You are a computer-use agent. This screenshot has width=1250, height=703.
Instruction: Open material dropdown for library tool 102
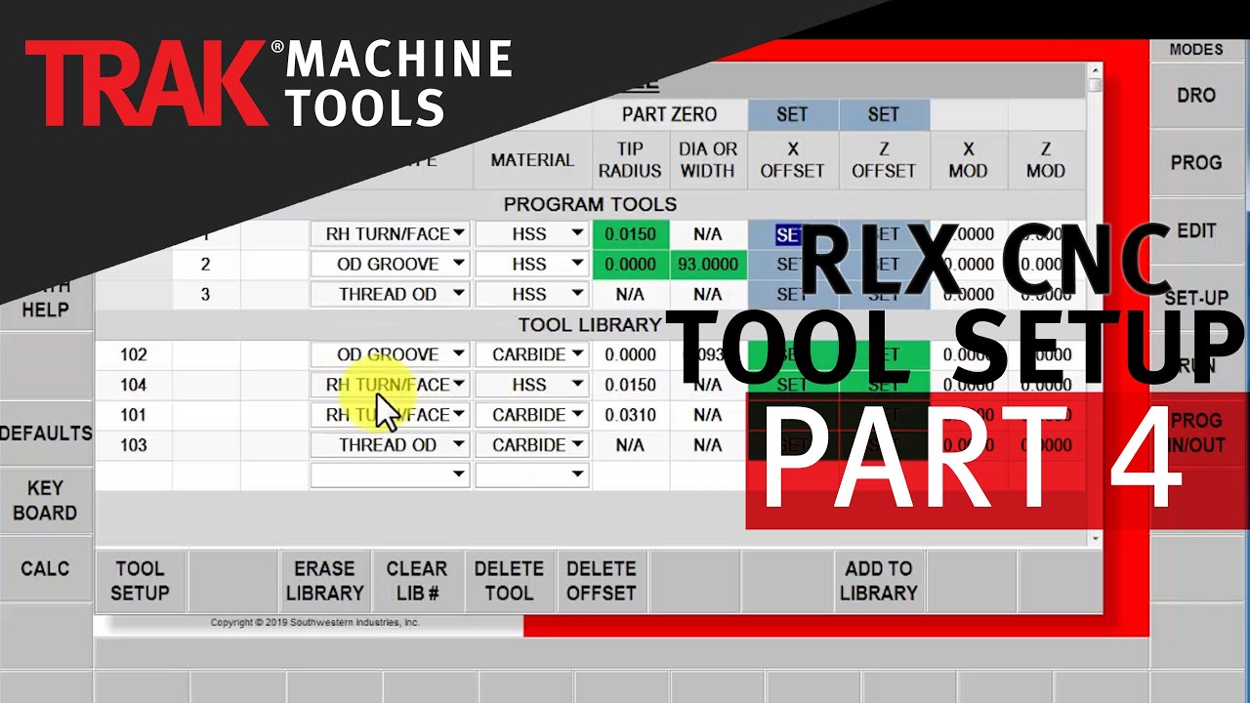pyautogui.click(x=532, y=354)
